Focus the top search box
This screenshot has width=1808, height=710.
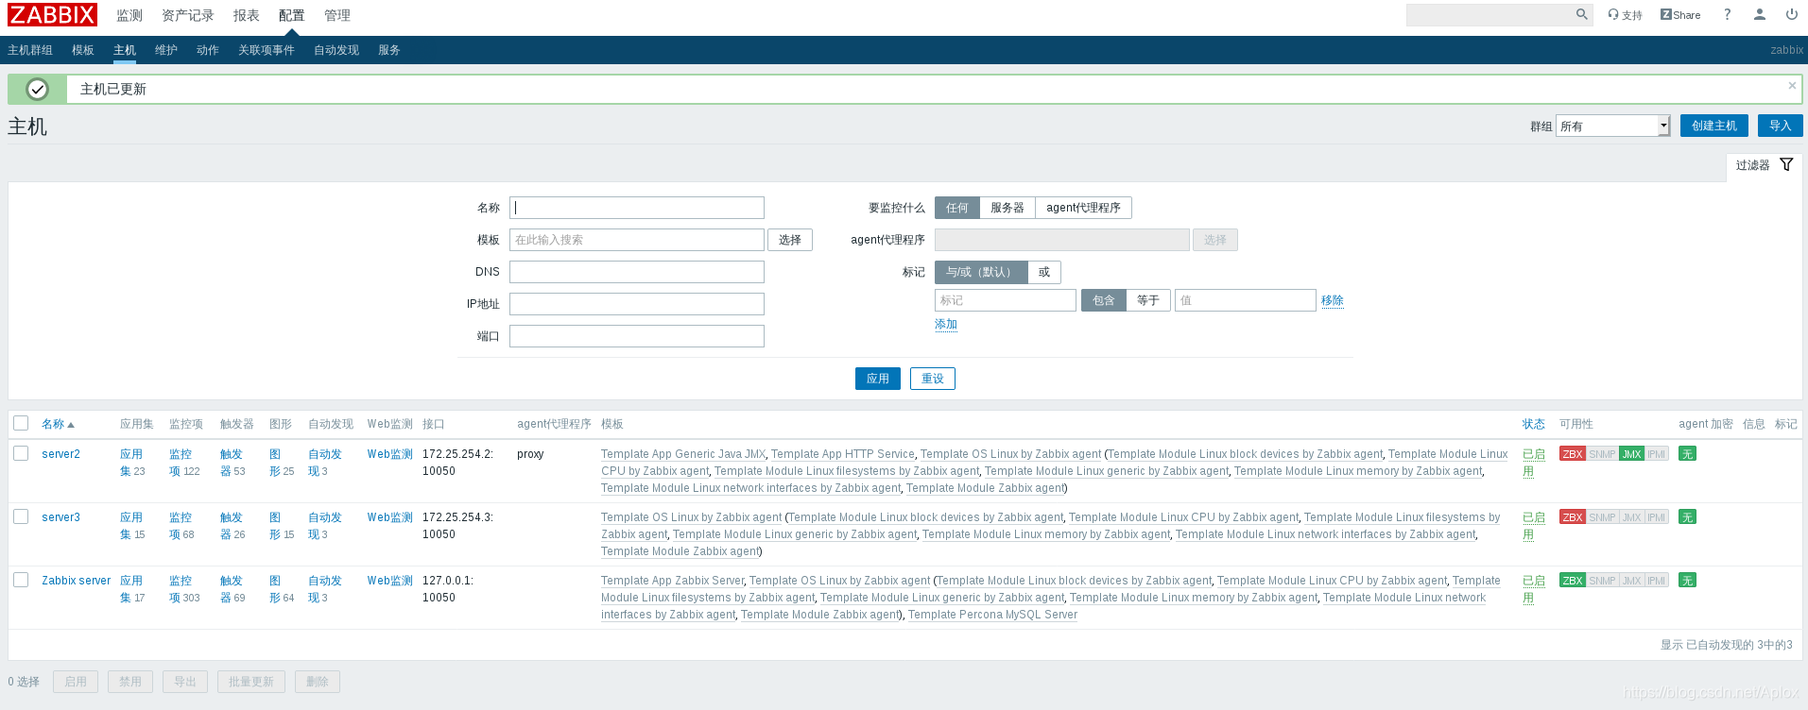point(1489,14)
